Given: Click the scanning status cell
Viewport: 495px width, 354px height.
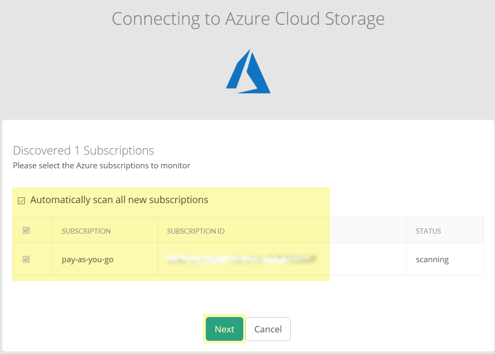Looking at the screenshot, I should 432,260.
